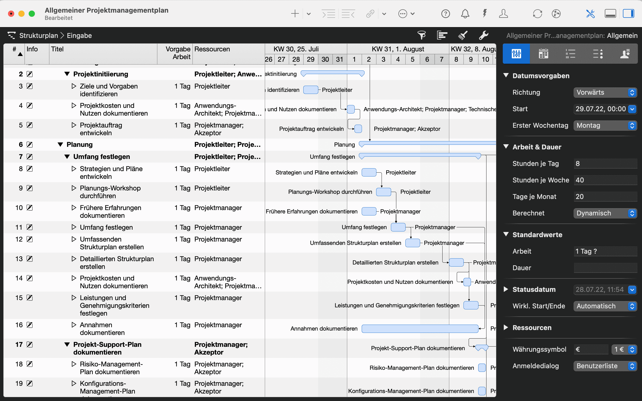
Task: Click Strukturplan in the breadcrumb
Action: point(38,36)
